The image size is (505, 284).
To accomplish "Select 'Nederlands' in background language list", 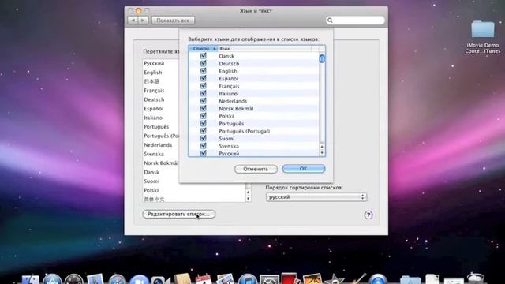I will tap(158, 145).
